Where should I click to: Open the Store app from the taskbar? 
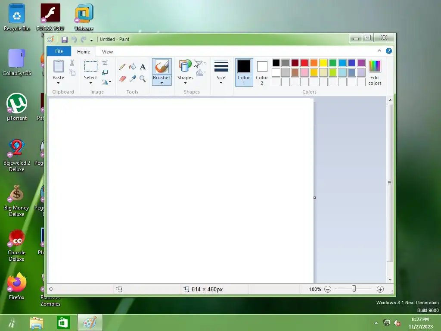pyautogui.click(x=63, y=322)
